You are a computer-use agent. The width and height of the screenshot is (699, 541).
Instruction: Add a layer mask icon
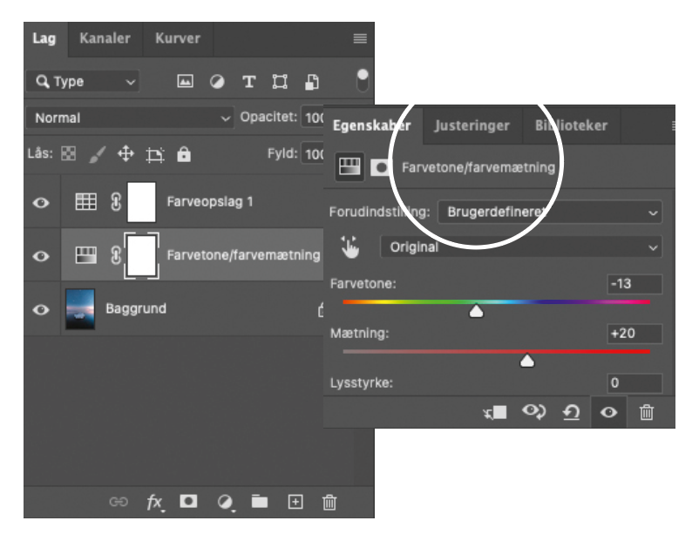coord(187,502)
